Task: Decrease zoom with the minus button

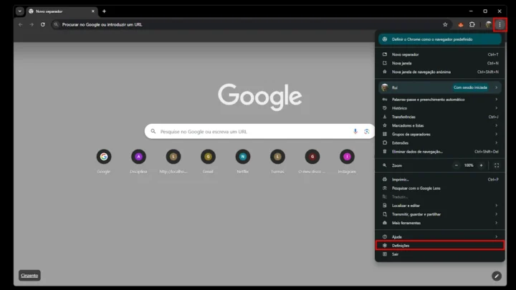Action: tap(456, 165)
